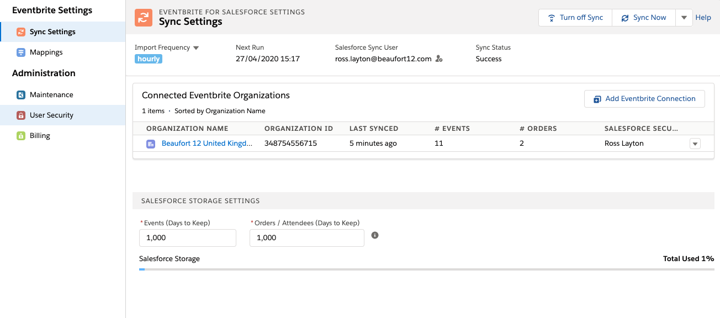
Task: Click the sync user email ross.layton@beaufort12.com
Action: (x=383, y=59)
